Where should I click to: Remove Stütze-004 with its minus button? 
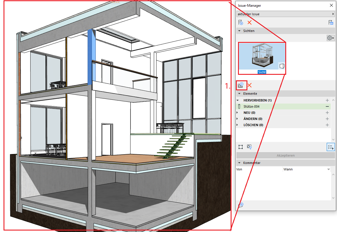[327, 106]
